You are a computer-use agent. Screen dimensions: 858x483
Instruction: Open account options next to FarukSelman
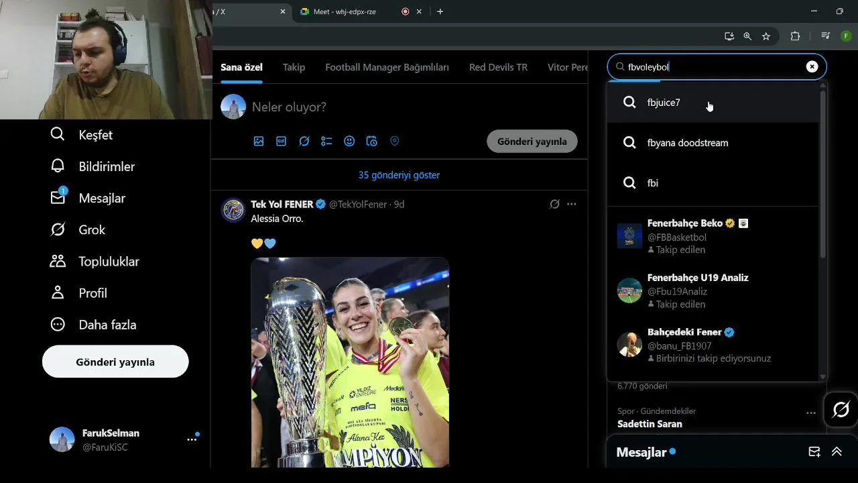click(192, 439)
